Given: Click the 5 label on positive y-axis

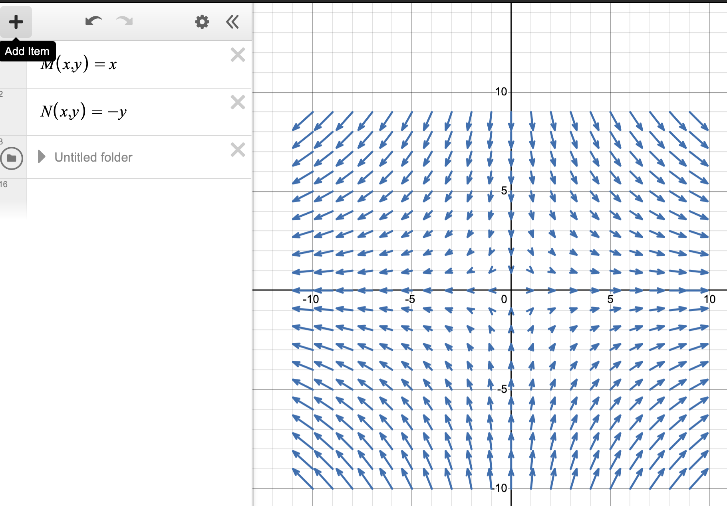Looking at the screenshot, I should pos(504,191).
